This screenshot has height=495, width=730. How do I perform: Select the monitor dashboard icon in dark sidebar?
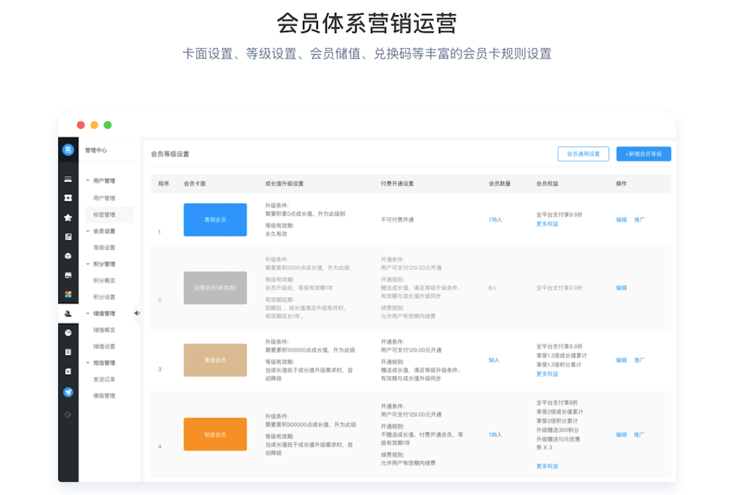[x=69, y=178]
